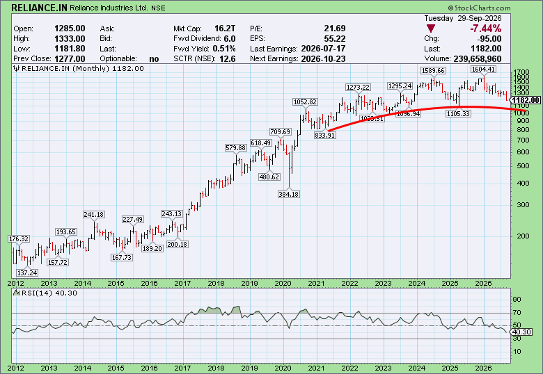Click the Low price 1181.80

pyautogui.click(x=70, y=49)
